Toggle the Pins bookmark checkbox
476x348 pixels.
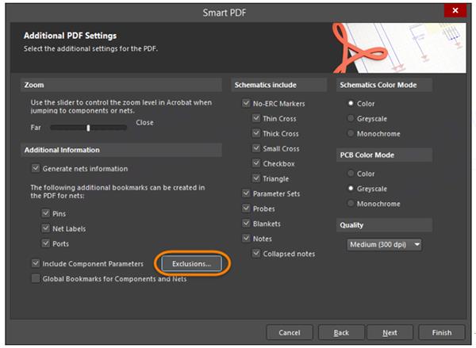pos(45,213)
